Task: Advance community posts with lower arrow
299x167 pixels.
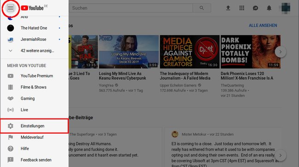Action: click(280, 155)
